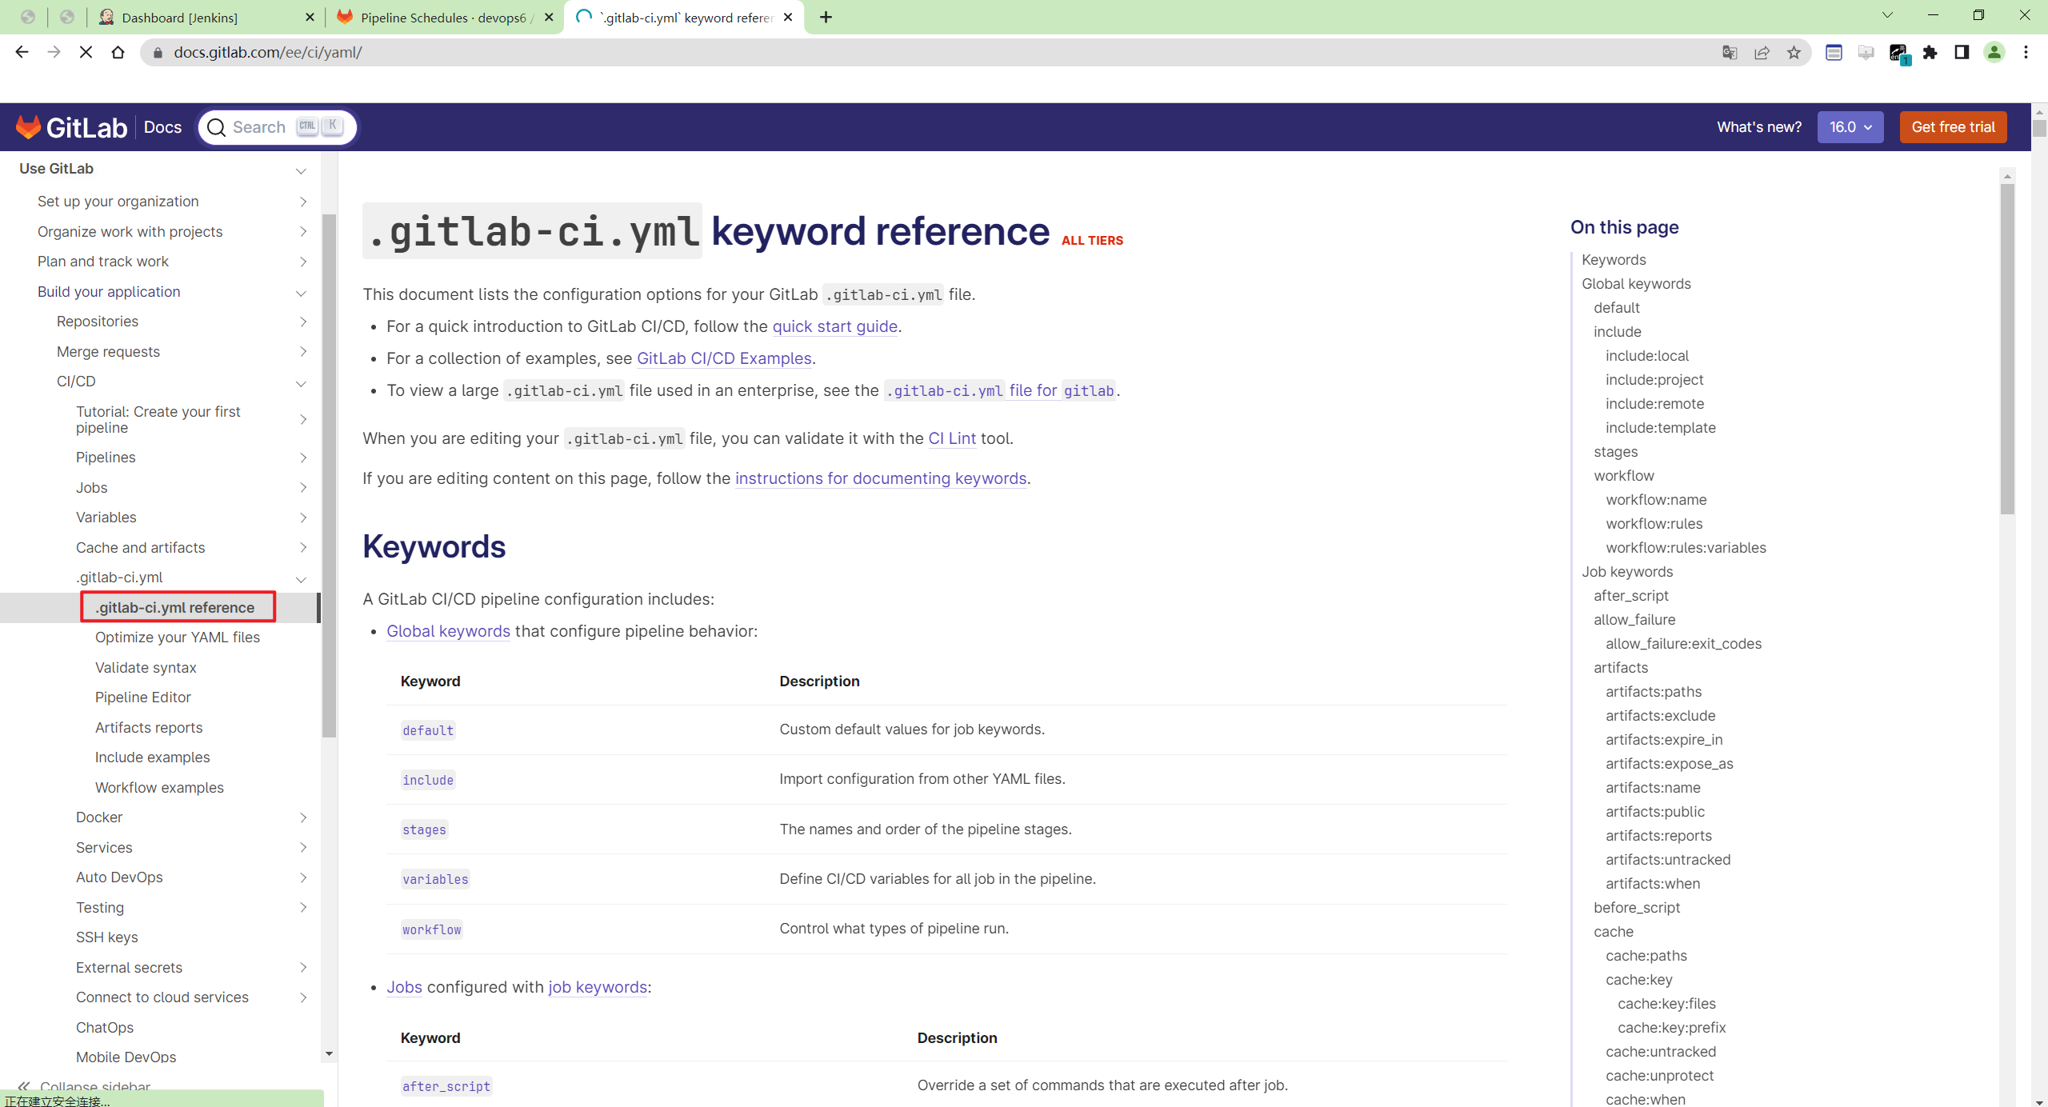Open the quick start guide link

point(834,326)
